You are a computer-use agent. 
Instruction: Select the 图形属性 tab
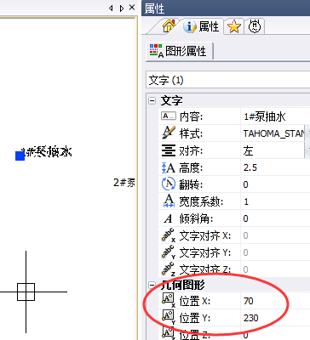click(x=180, y=51)
